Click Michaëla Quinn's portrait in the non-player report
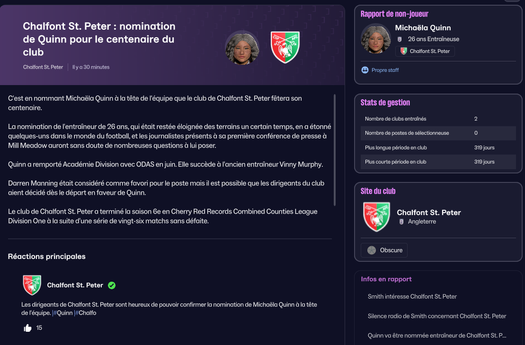This screenshot has height=345, width=525. [375, 38]
